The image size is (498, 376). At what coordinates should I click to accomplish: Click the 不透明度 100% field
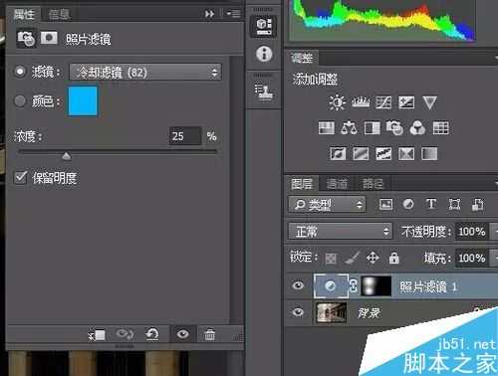point(472,231)
